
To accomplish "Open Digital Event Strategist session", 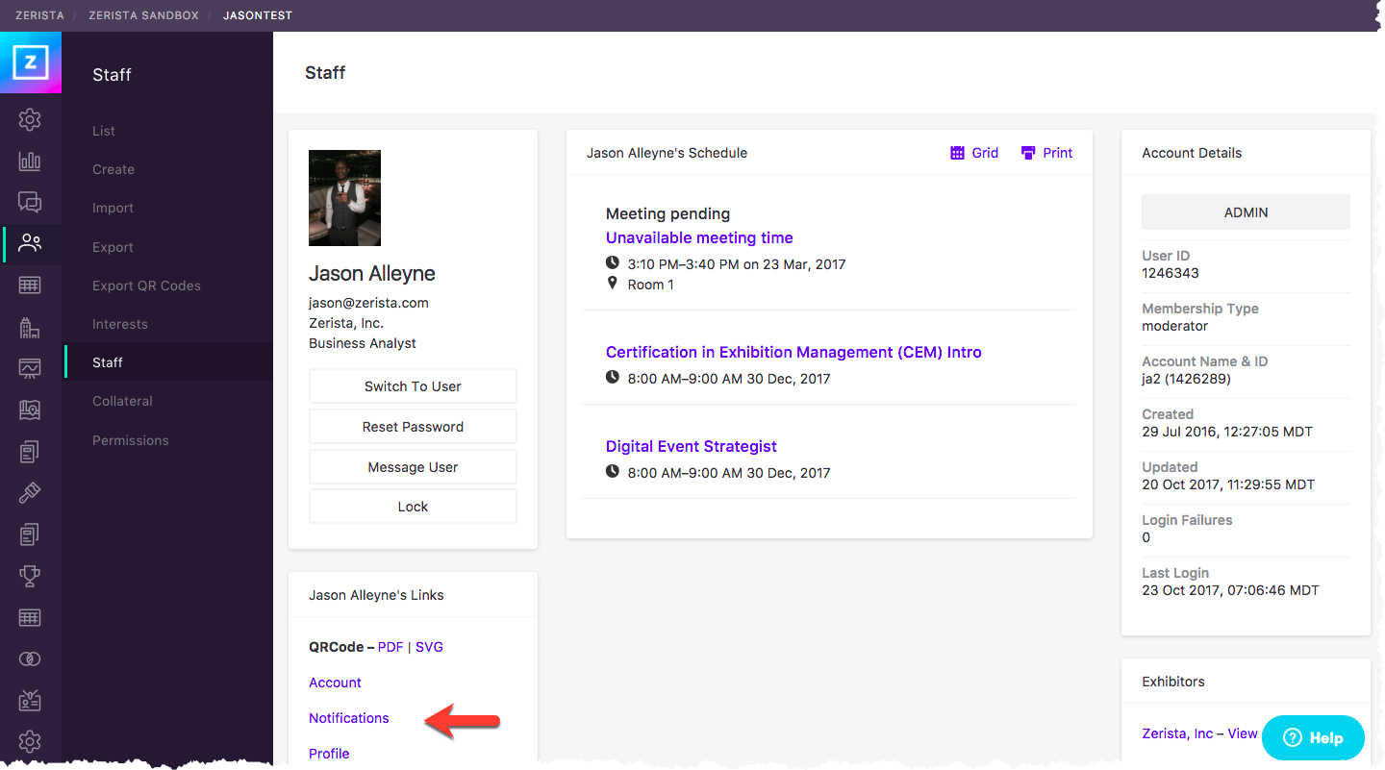I will 692,446.
